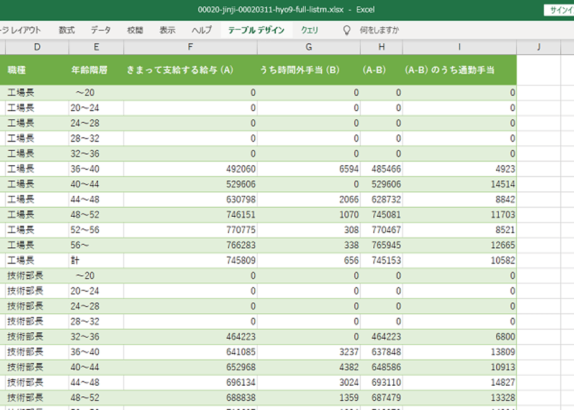
Task: Select cell with value 628732
Action: 381,199
